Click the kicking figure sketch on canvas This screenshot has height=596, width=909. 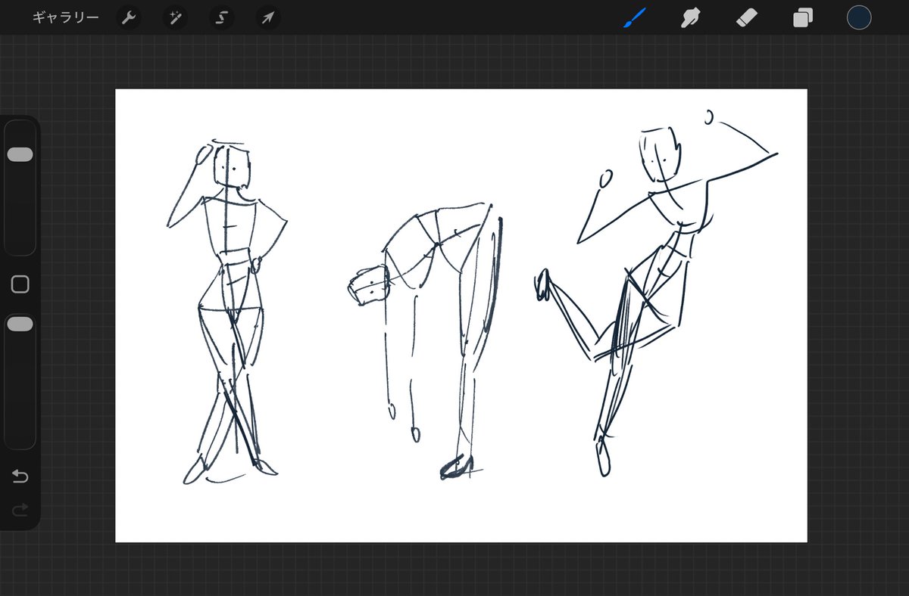pos(658,293)
